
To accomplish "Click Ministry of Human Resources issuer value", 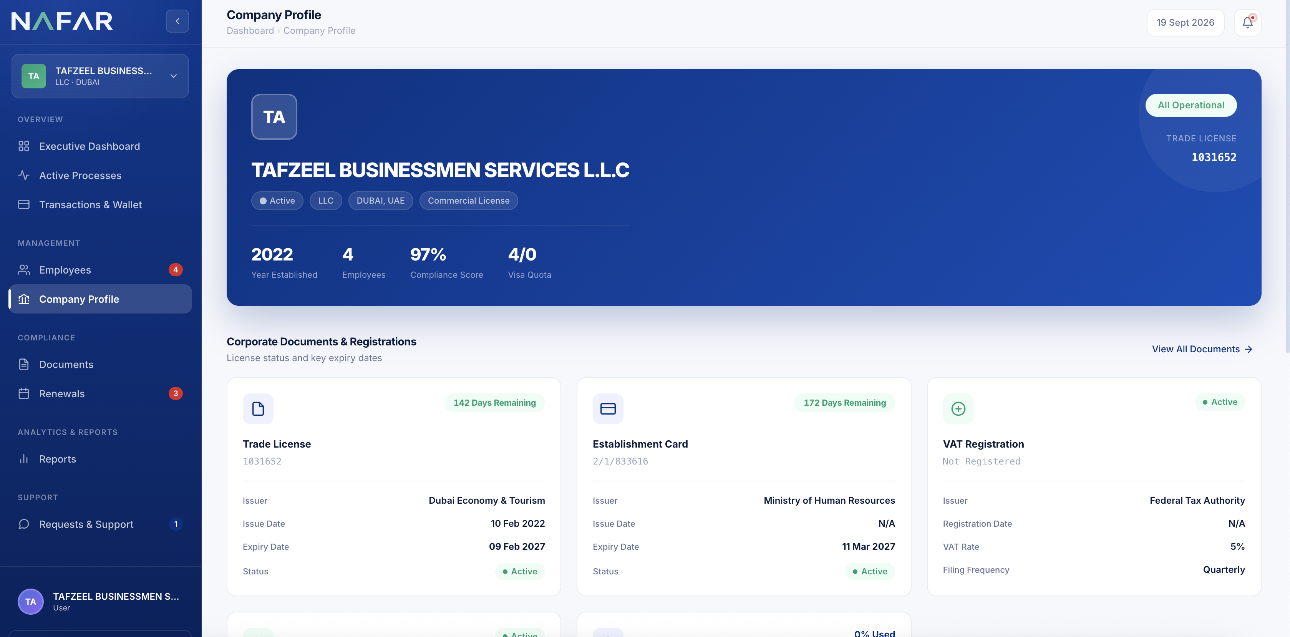I will [829, 500].
